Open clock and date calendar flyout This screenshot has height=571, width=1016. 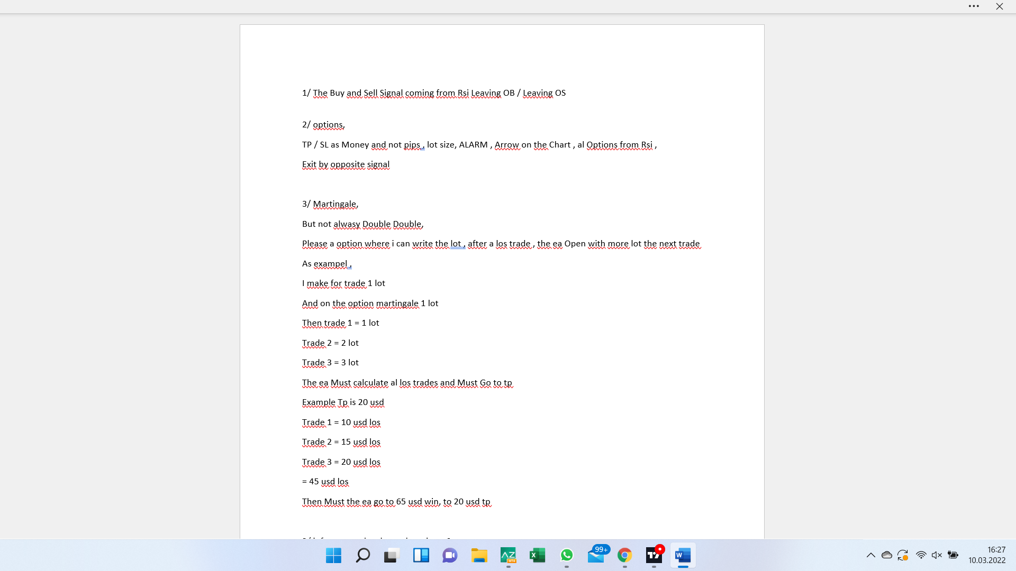point(987,555)
